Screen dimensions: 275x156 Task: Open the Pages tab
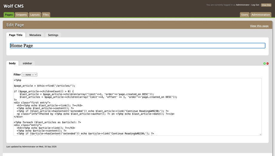coord(9,15)
